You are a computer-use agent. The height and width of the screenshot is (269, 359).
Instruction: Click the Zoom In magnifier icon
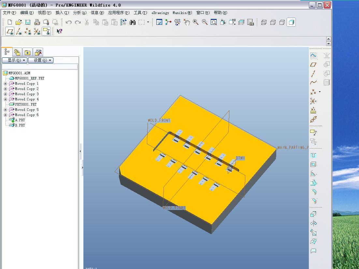coord(195,22)
